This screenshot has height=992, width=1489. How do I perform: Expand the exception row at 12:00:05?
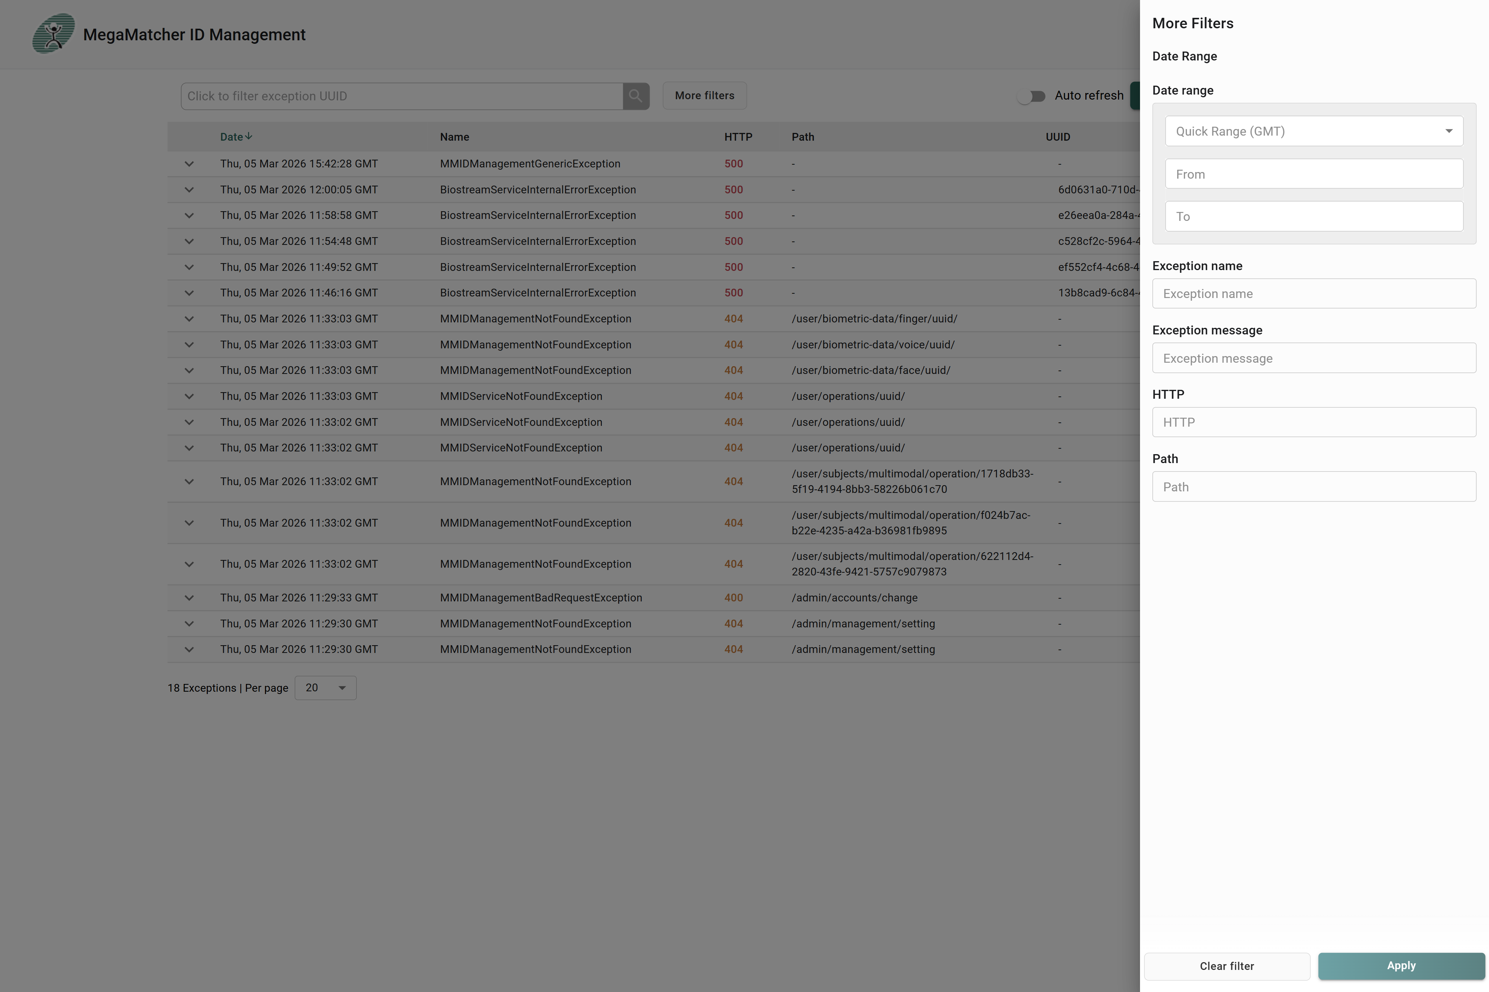tap(189, 190)
